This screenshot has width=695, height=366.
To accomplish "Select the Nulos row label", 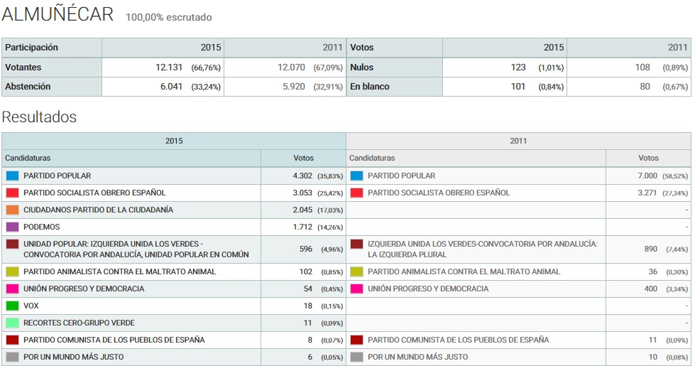I will pyautogui.click(x=361, y=68).
